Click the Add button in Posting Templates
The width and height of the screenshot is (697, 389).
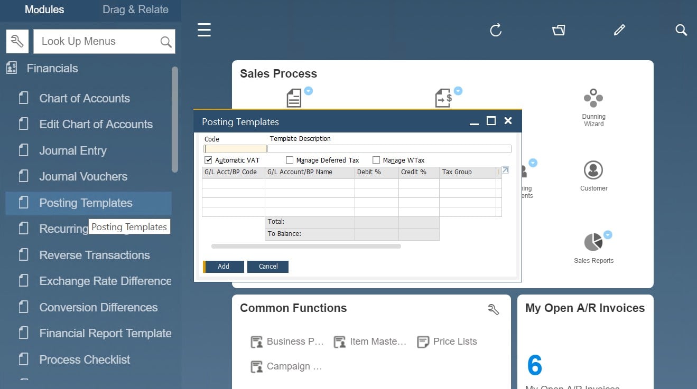pyautogui.click(x=224, y=267)
